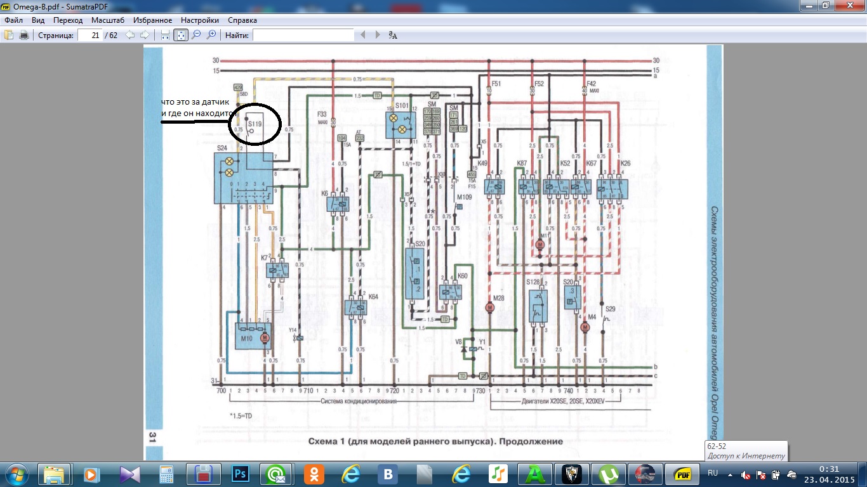Find previous match arrow

(363, 35)
